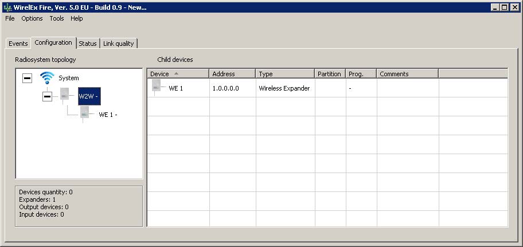Open the File menu

(10, 18)
